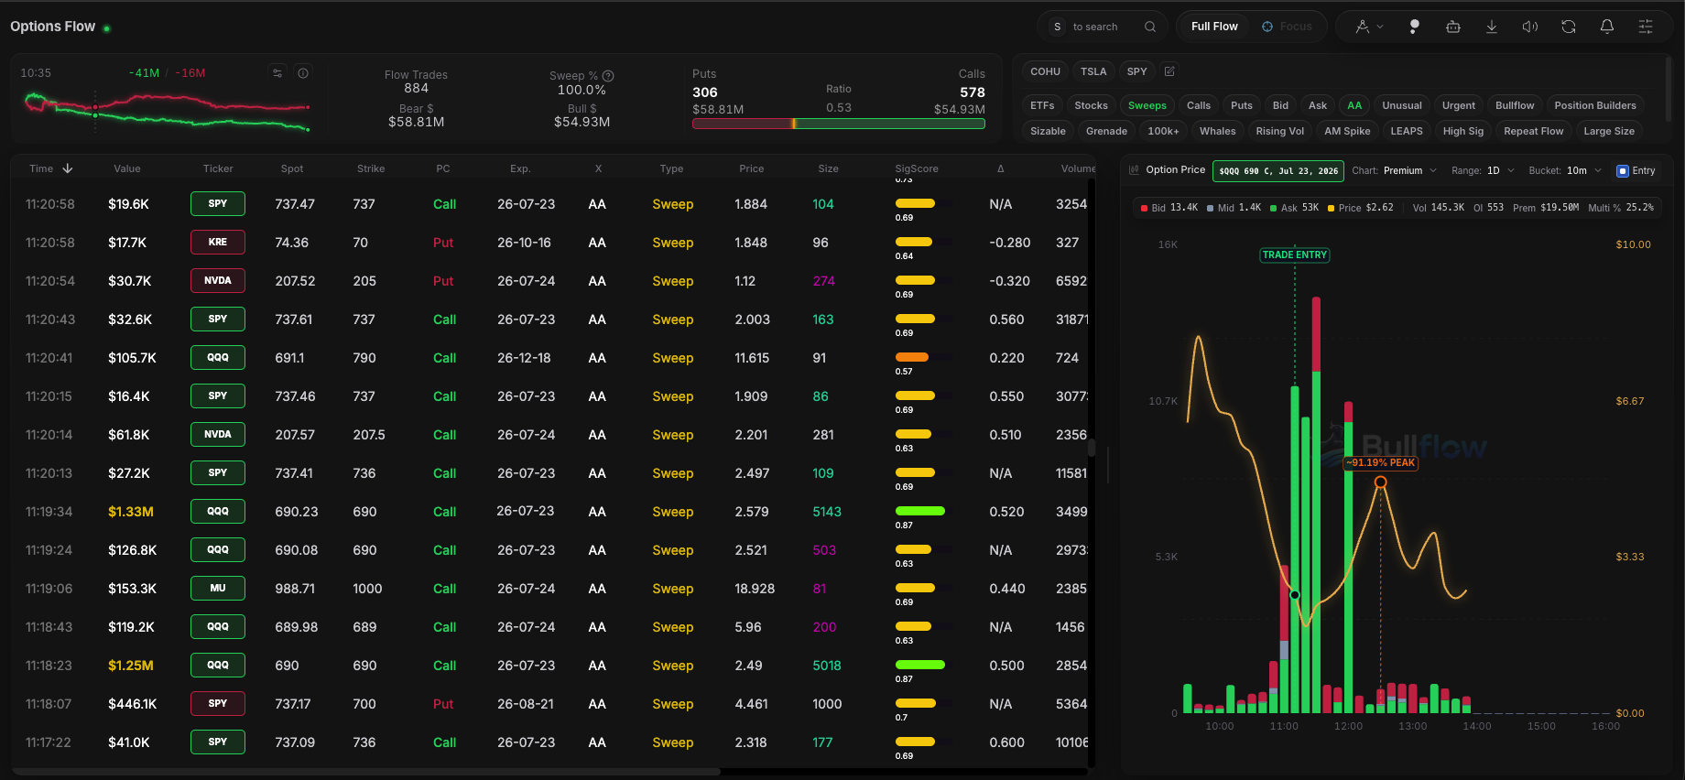1685x780 pixels.
Task: Sort by Value column header
Action: point(127,168)
